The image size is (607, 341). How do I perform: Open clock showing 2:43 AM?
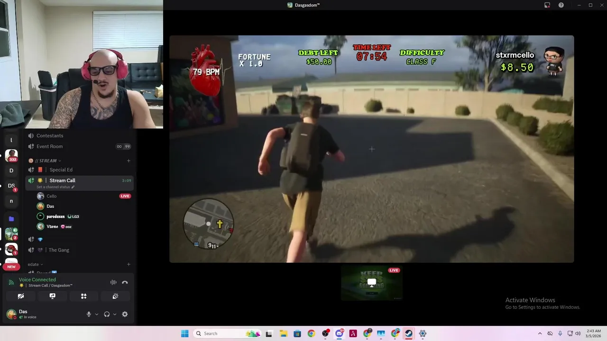pyautogui.click(x=593, y=333)
